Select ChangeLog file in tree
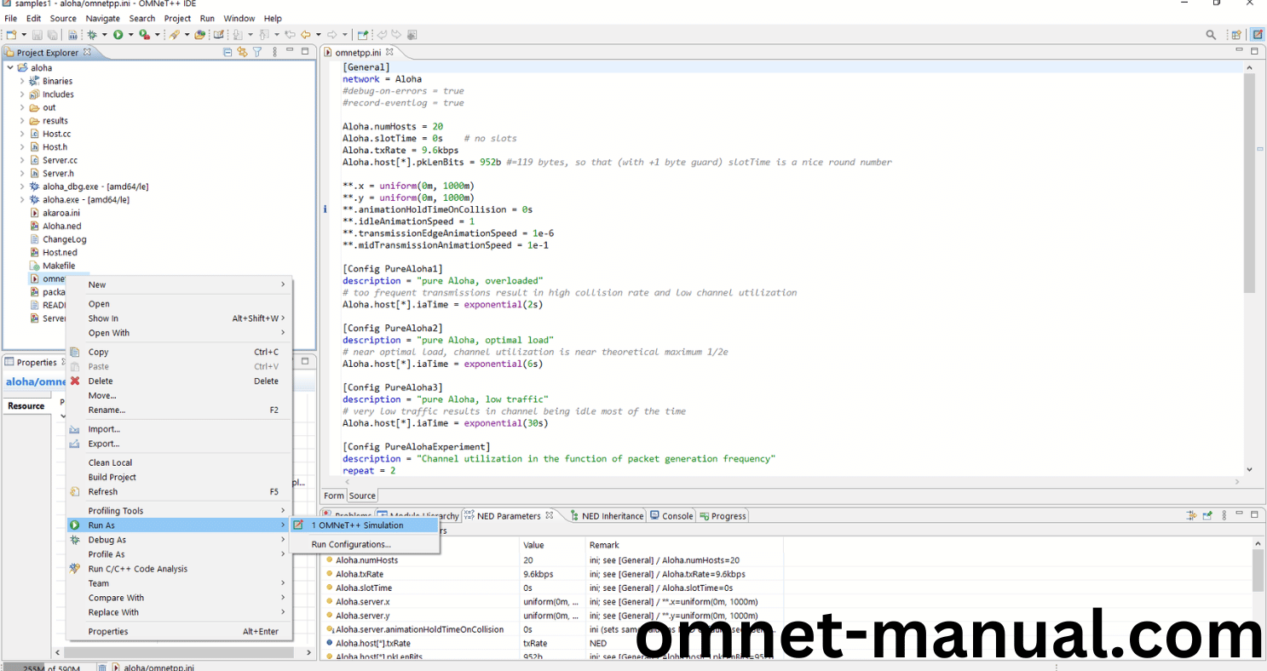Viewport: 1267px width, 671px height. tap(57, 239)
